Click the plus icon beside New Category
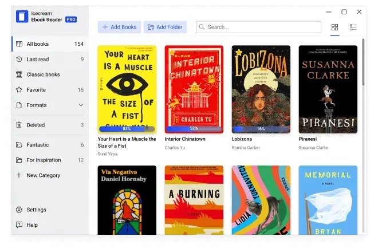The width and height of the screenshot is (378, 252). click(19, 175)
